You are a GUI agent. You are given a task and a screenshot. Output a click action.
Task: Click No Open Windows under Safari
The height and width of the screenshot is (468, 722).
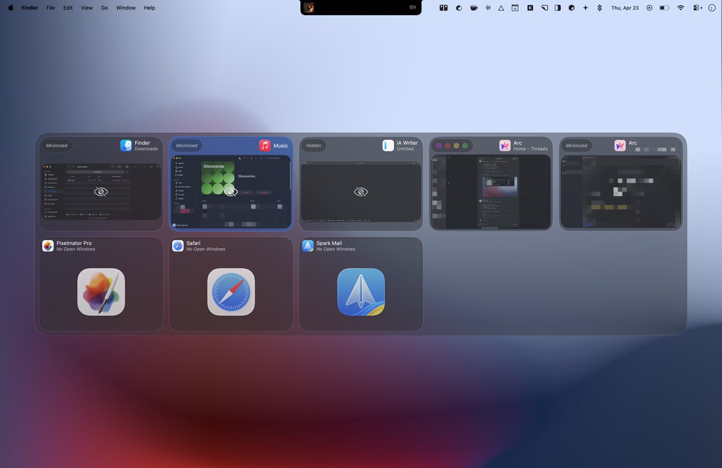click(206, 249)
